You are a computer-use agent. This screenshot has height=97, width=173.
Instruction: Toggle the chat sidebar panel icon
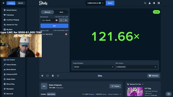click(x=158, y=3)
